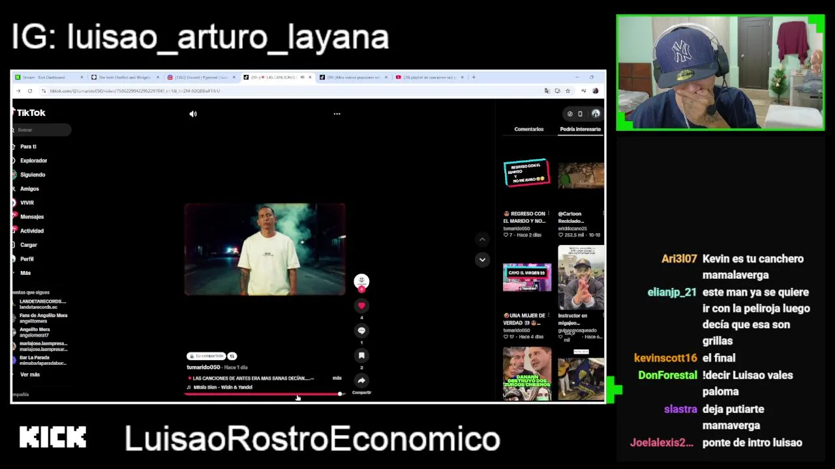Go to next video with down chevron
The image size is (835, 469).
[482, 260]
